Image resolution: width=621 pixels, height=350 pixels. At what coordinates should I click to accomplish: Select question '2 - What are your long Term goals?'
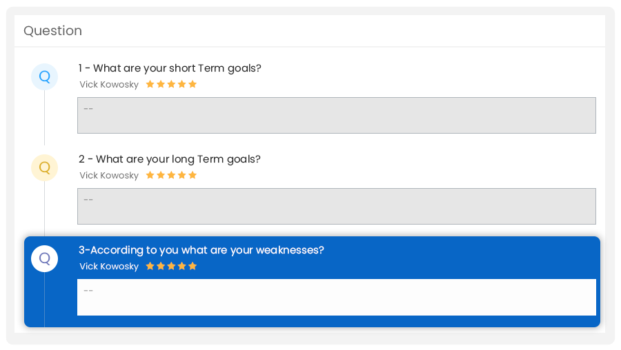(x=170, y=159)
